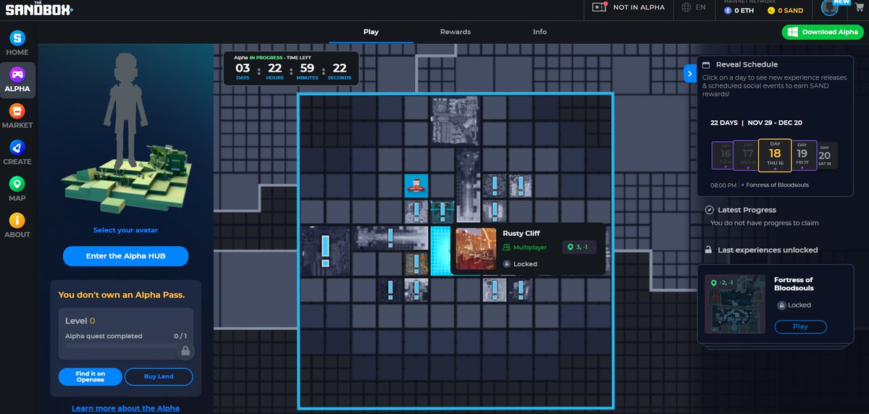Screen dimensions: 869x414
Task: Click The Sandbox logo
Action: (x=39, y=9)
